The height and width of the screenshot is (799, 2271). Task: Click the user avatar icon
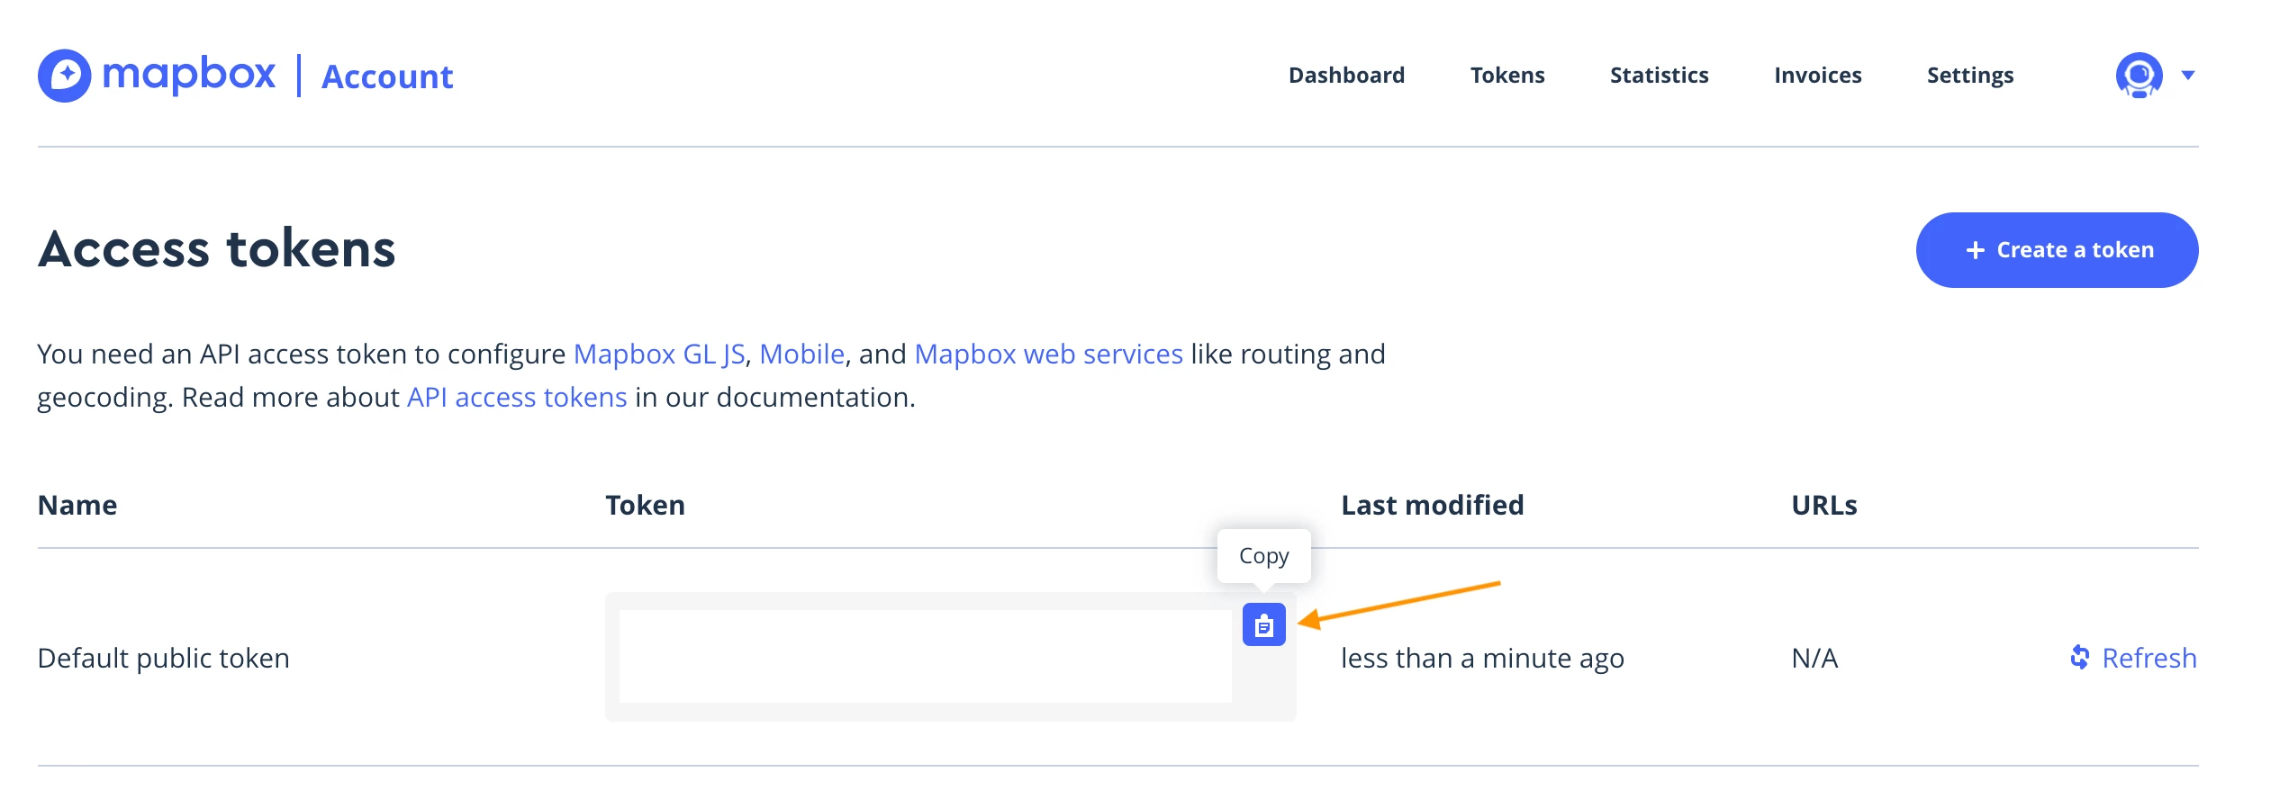click(x=2139, y=76)
